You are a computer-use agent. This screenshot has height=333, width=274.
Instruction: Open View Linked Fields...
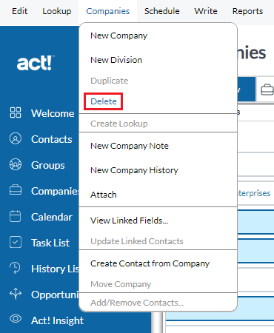(130, 221)
